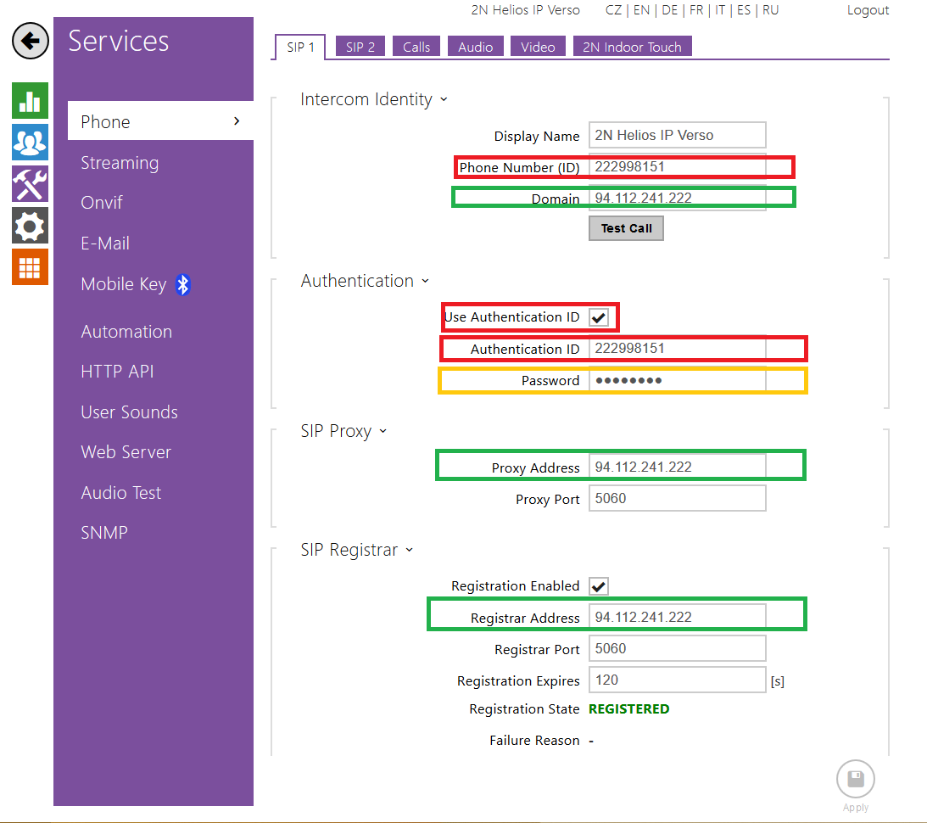Toggle the Registration Enabled checkbox
Image resolution: width=927 pixels, height=823 pixels.
point(599,586)
